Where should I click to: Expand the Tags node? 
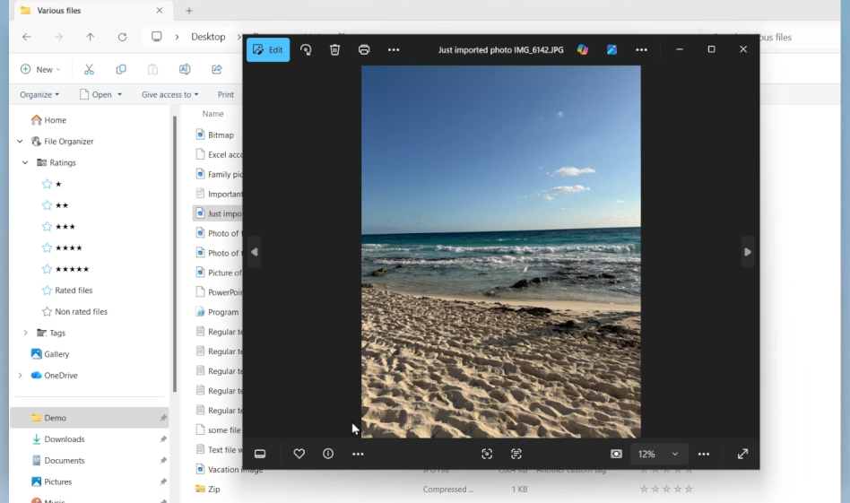click(x=25, y=333)
